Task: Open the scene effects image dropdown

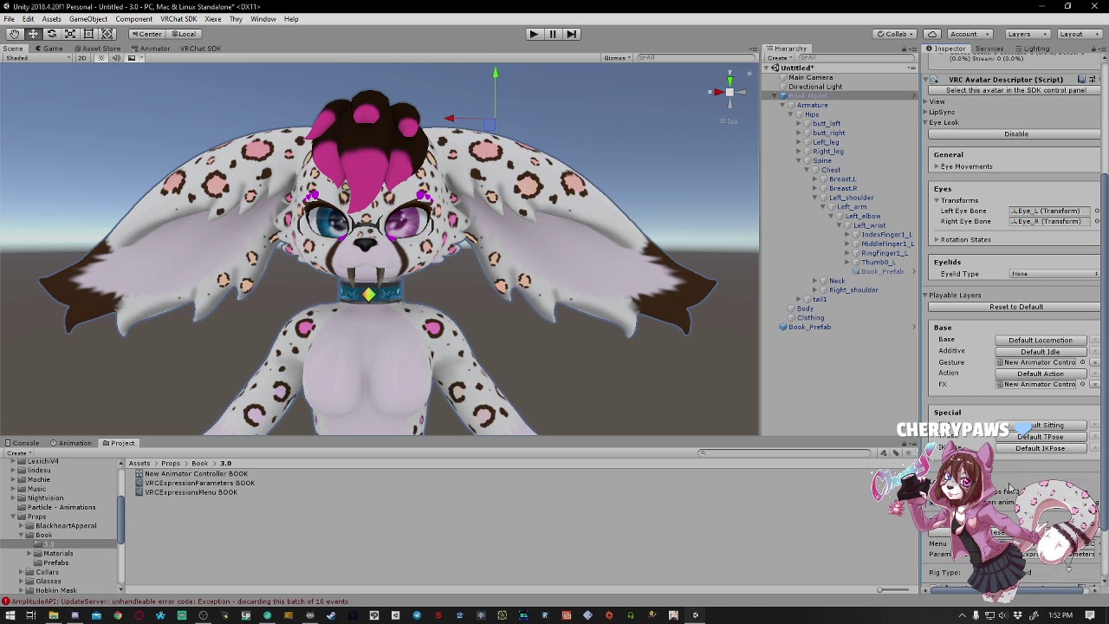Action: 134,58
